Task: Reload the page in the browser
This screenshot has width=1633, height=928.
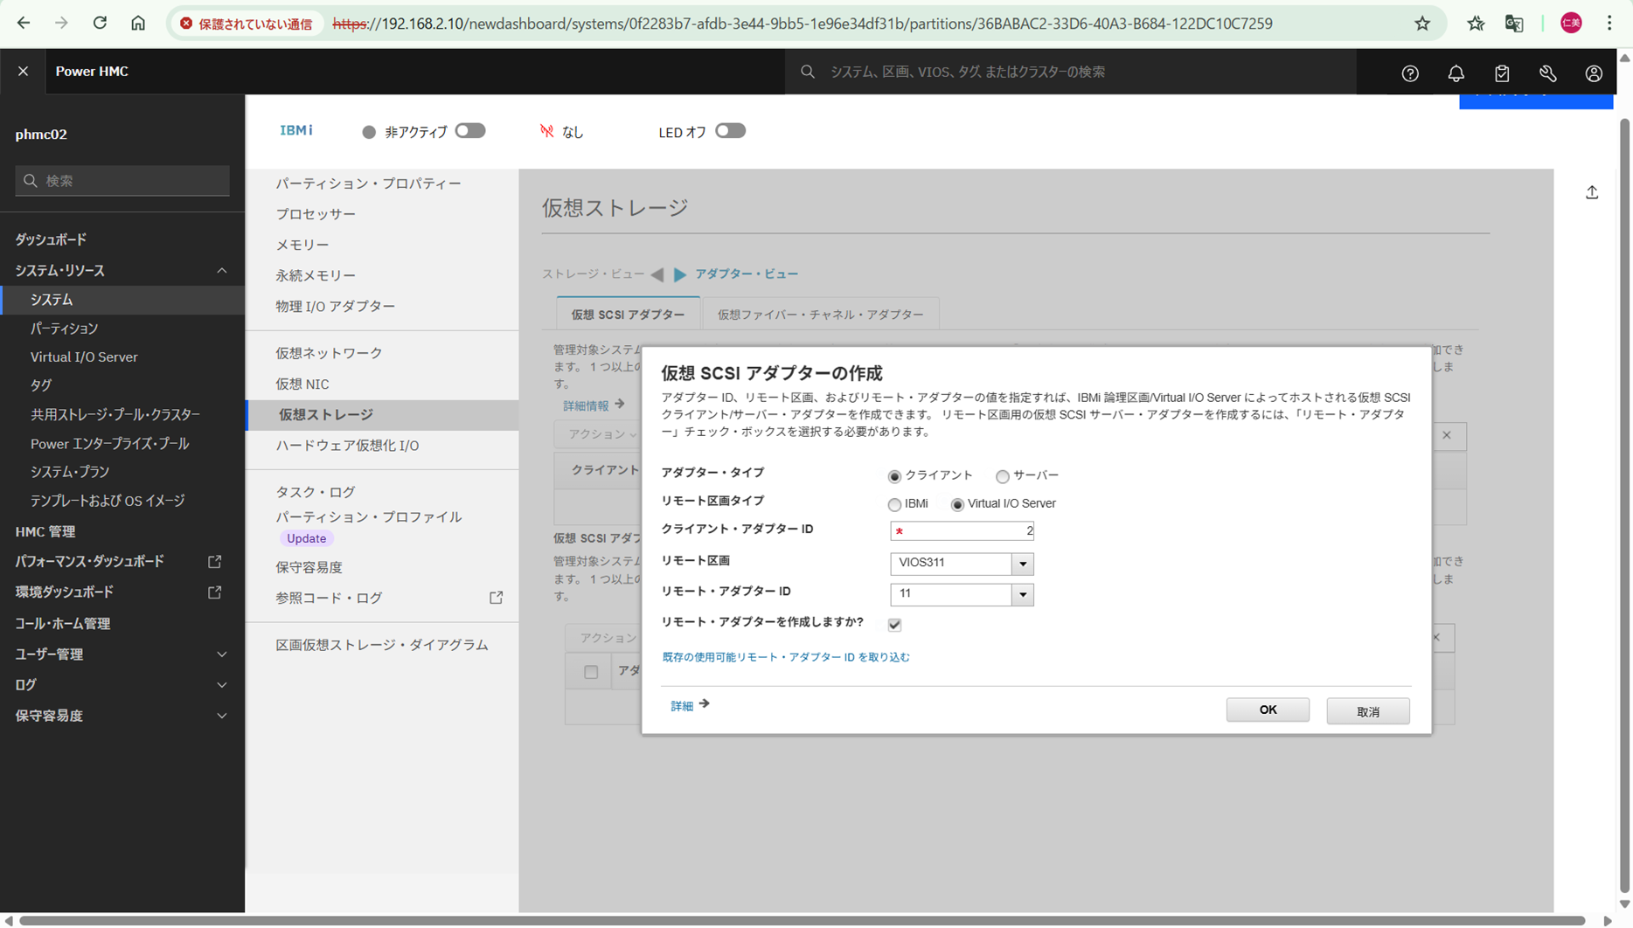Action: coord(100,24)
